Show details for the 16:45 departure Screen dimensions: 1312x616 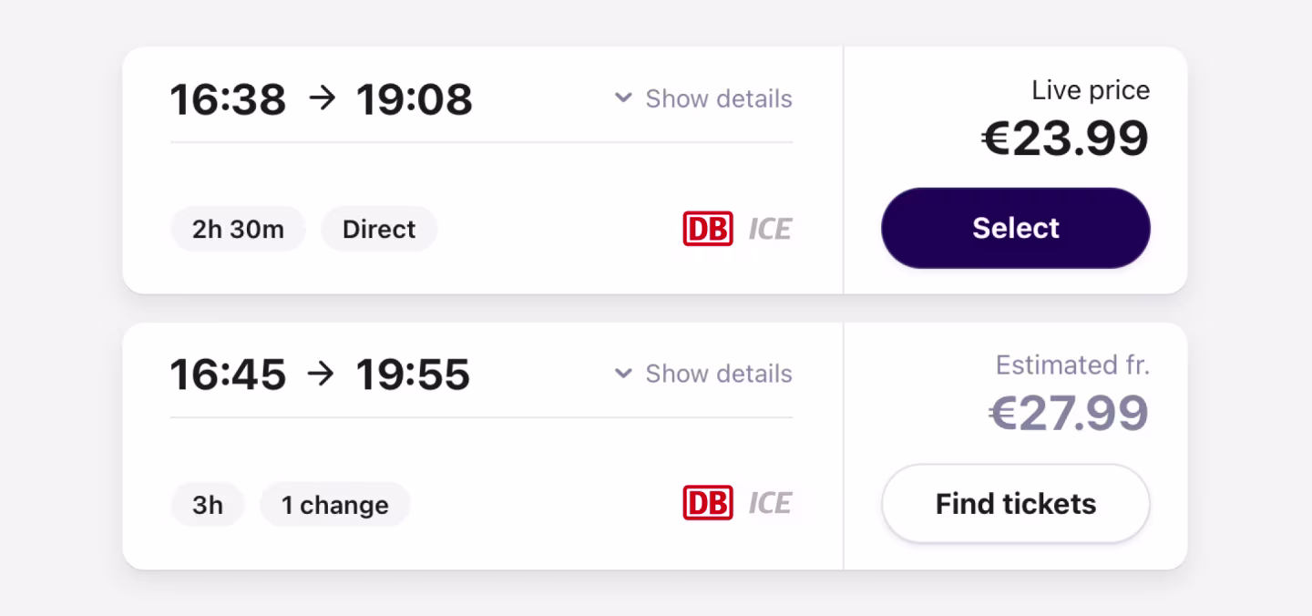(719, 374)
